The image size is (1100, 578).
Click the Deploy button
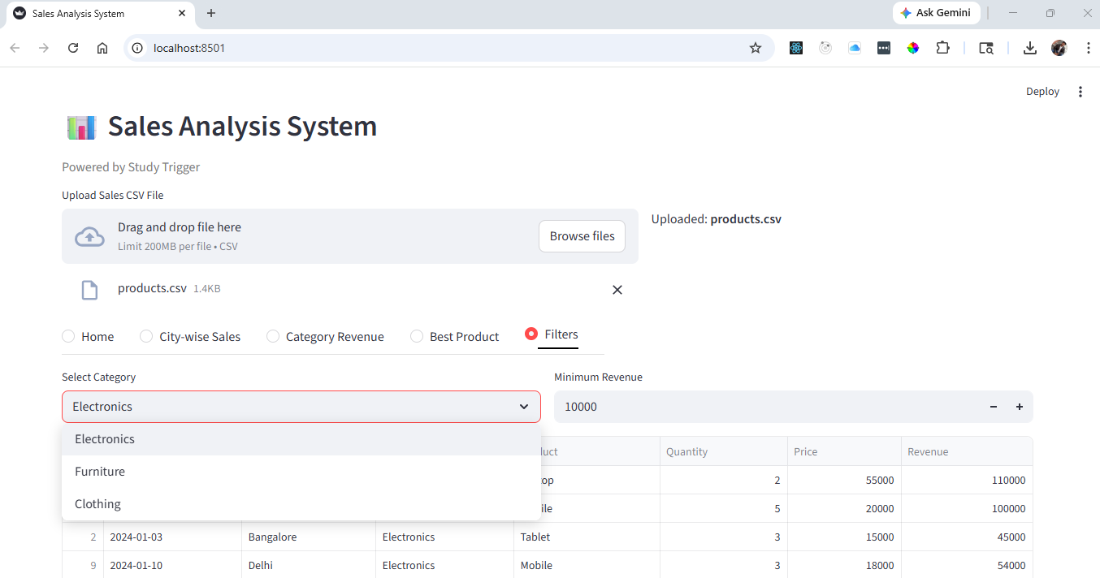(x=1042, y=91)
